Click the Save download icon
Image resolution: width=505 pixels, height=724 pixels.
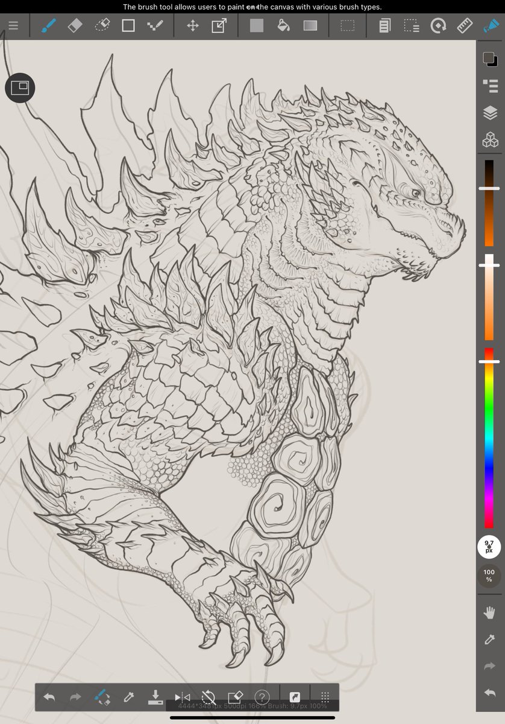155,697
